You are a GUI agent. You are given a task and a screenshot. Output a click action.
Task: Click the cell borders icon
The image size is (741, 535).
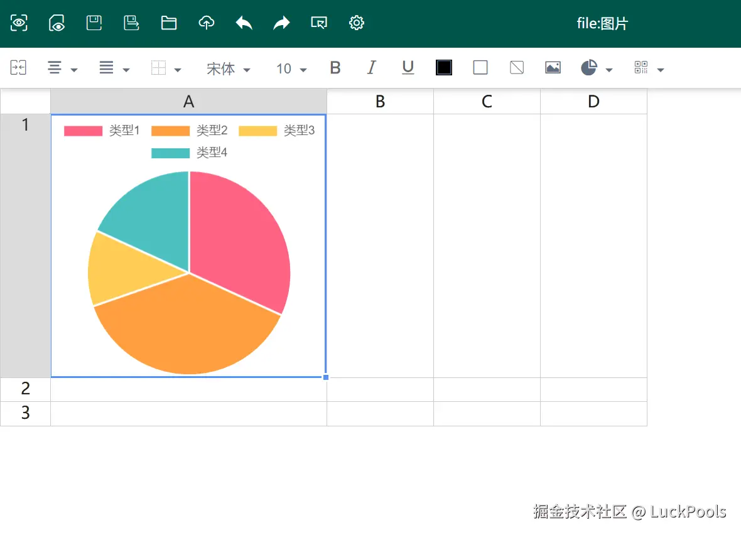tap(158, 68)
